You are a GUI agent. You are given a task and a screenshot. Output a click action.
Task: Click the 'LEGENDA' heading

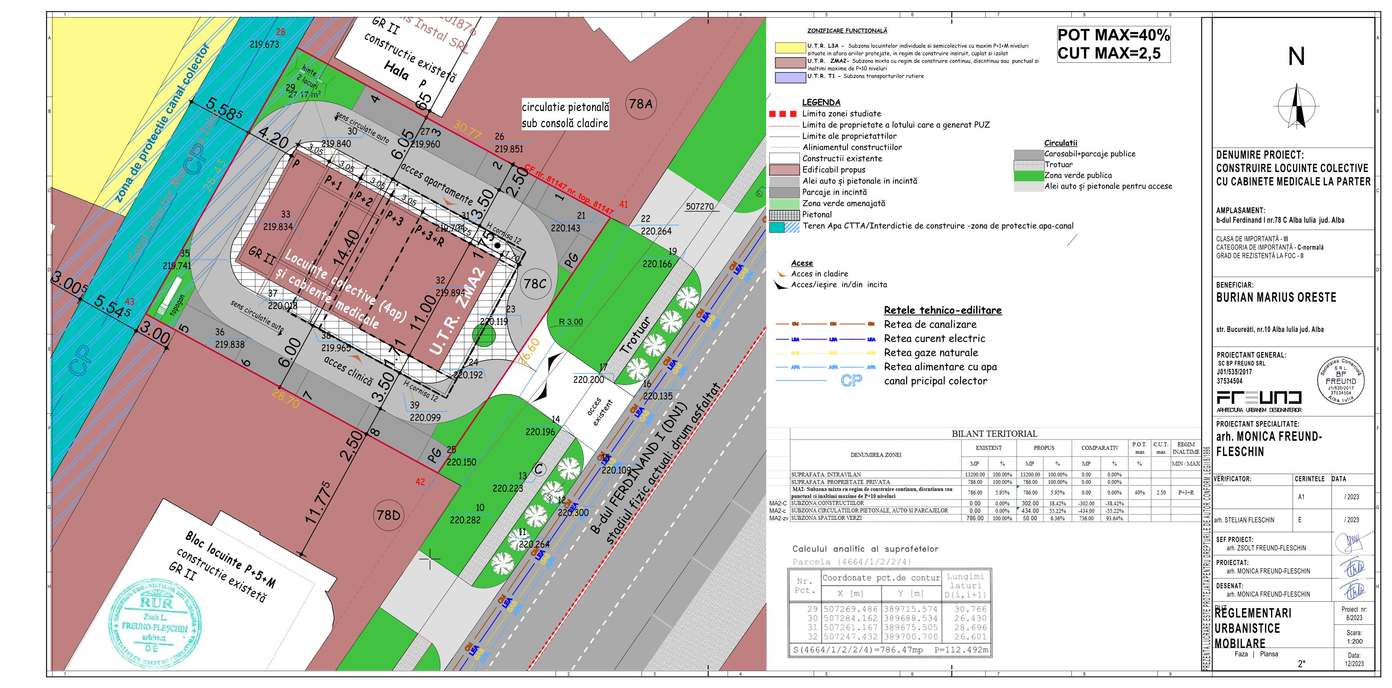(822, 102)
